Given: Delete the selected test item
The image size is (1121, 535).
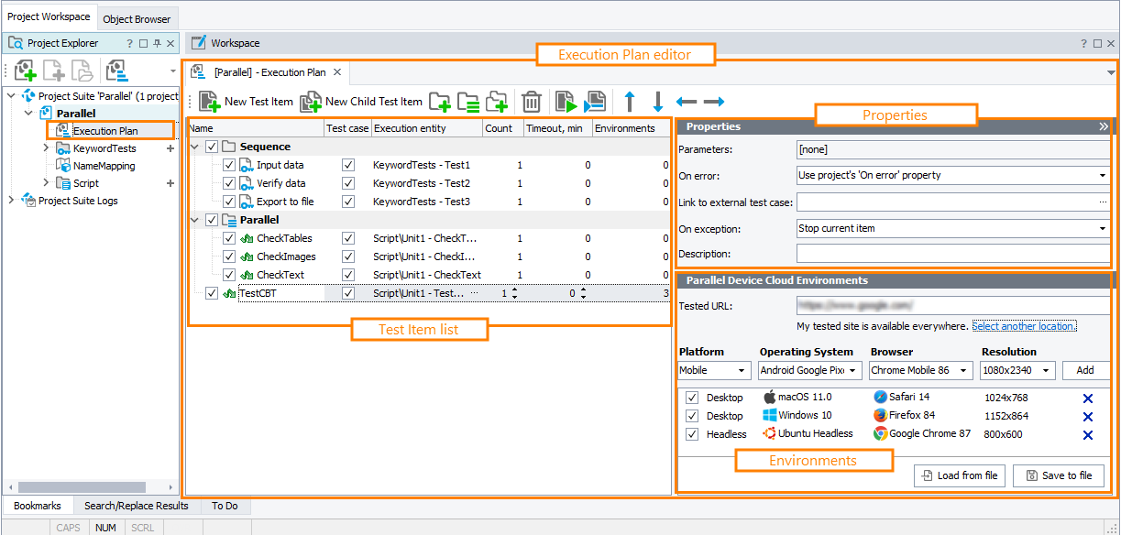Looking at the screenshot, I should point(531,101).
